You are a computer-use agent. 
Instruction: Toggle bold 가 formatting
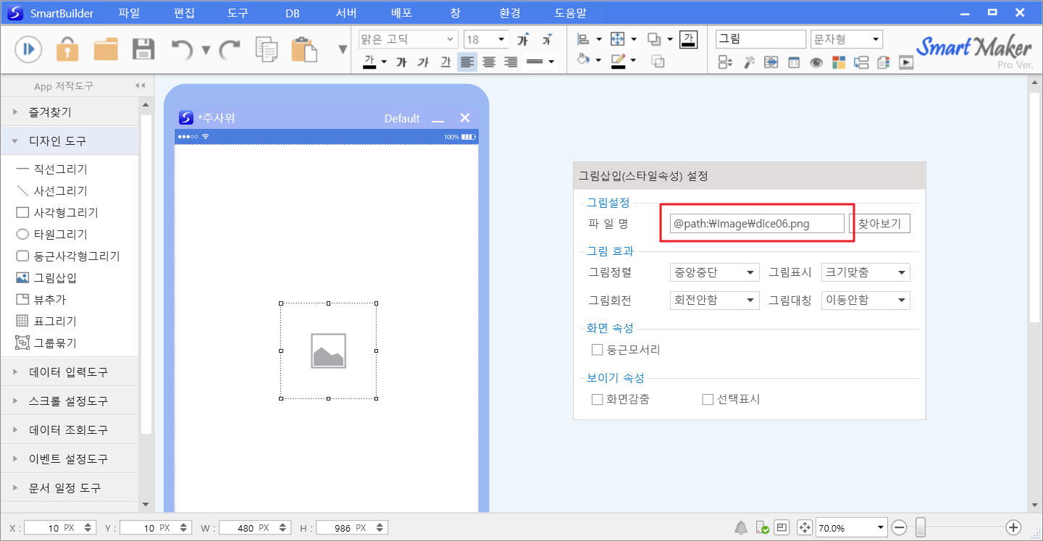pos(401,62)
